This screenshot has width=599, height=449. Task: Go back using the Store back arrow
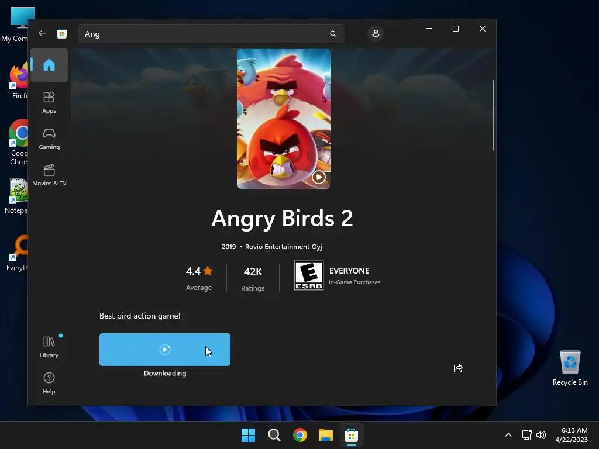42,33
